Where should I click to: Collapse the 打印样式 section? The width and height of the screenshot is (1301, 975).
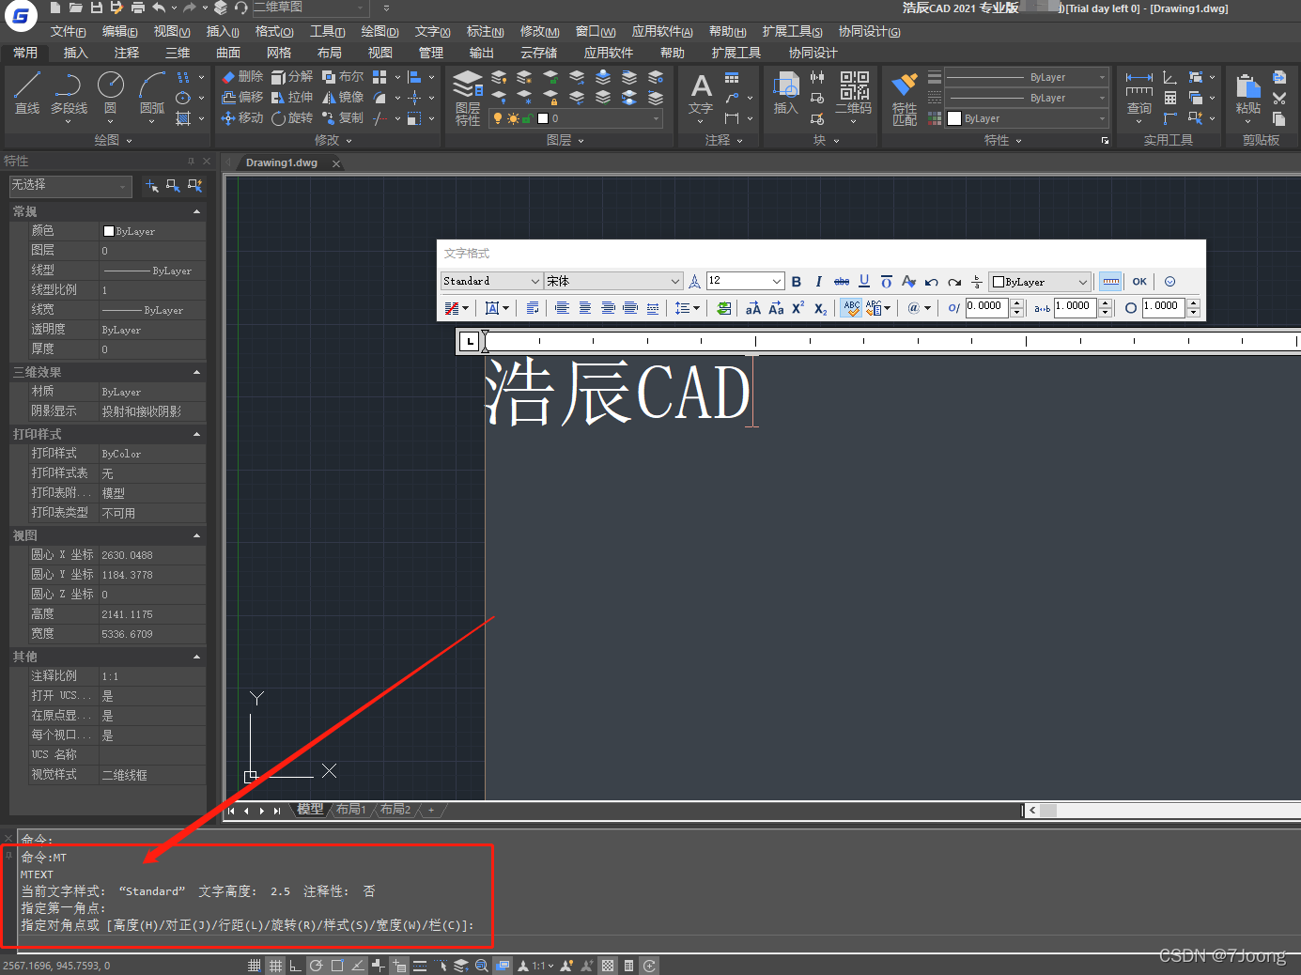point(196,434)
